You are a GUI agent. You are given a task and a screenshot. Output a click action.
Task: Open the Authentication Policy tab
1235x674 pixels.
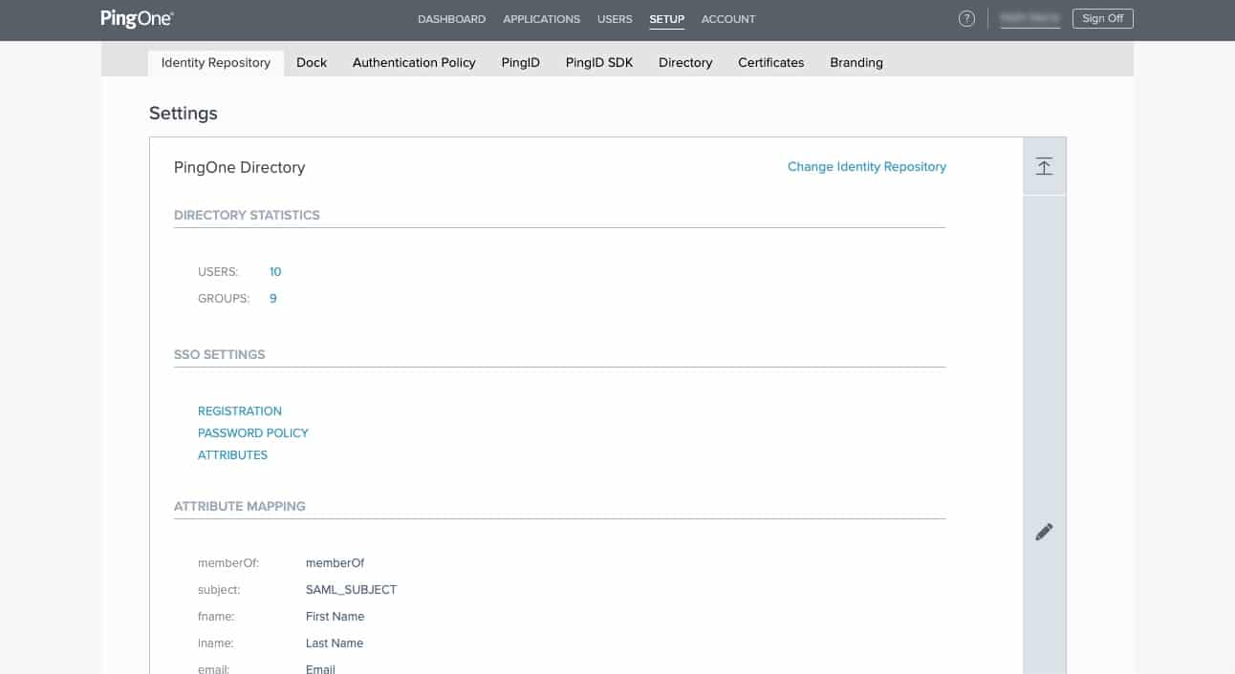coord(414,63)
